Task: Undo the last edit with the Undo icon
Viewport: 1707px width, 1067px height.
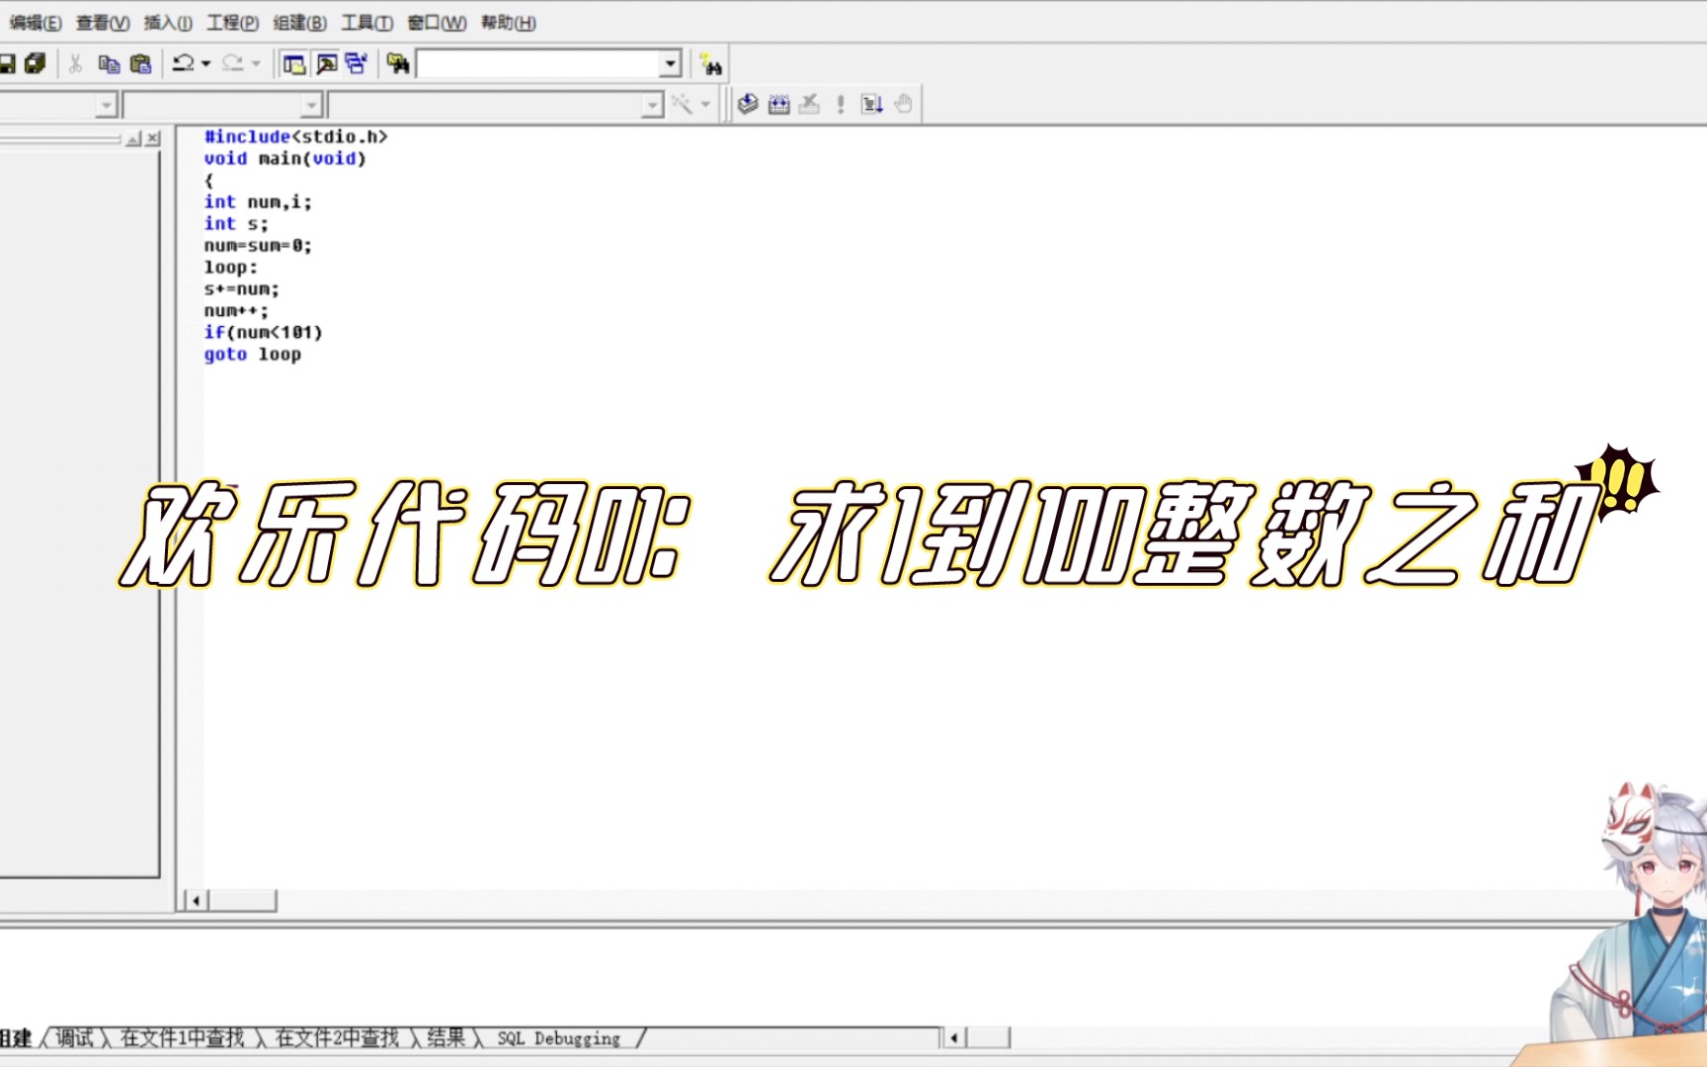Action: [x=182, y=63]
